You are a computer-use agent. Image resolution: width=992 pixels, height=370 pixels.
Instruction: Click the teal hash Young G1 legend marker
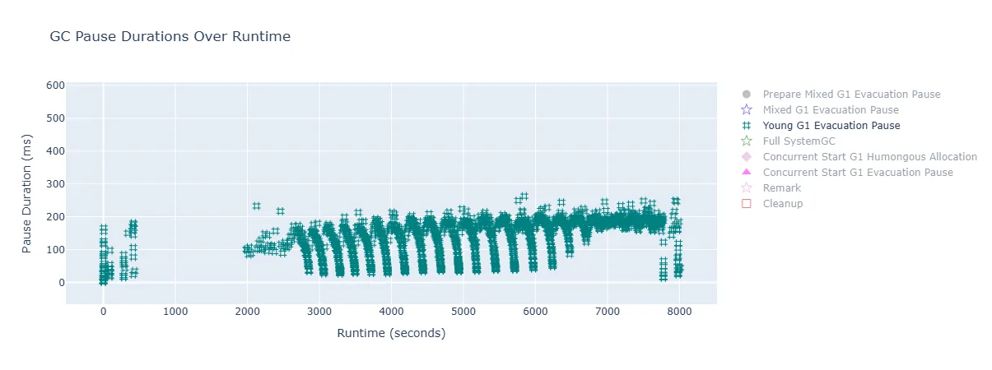747,126
